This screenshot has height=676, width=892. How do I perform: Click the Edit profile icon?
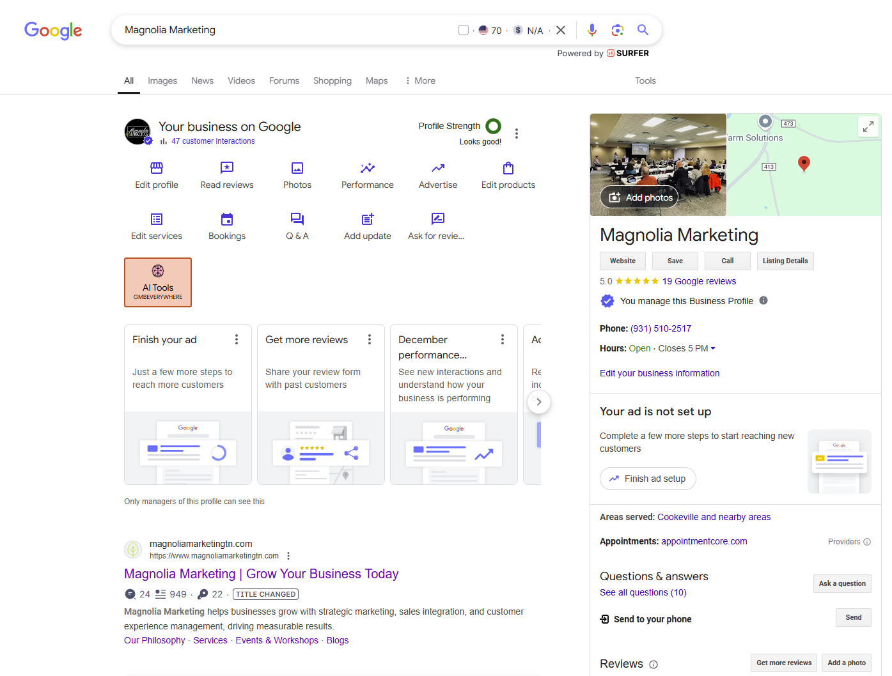pyautogui.click(x=157, y=168)
